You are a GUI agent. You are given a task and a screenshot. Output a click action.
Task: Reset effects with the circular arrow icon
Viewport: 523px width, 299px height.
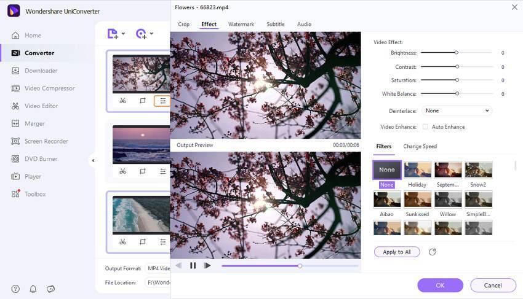[432, 252]
